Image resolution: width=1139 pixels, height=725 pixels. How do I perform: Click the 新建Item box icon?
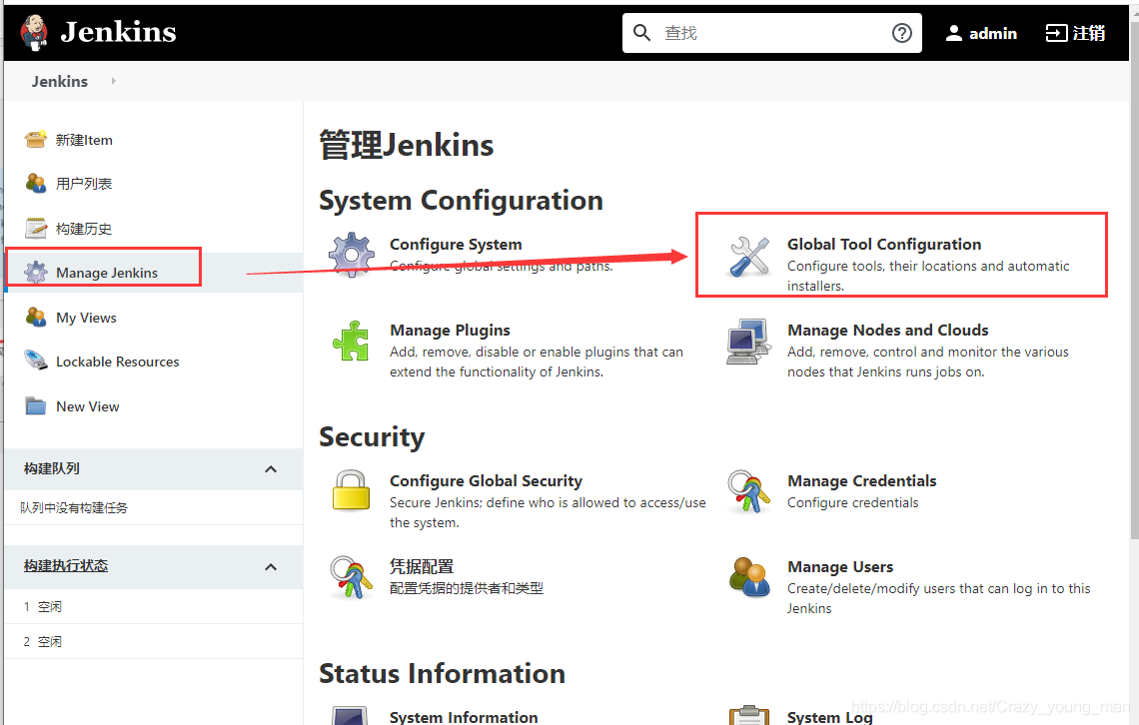click(36, 140)
